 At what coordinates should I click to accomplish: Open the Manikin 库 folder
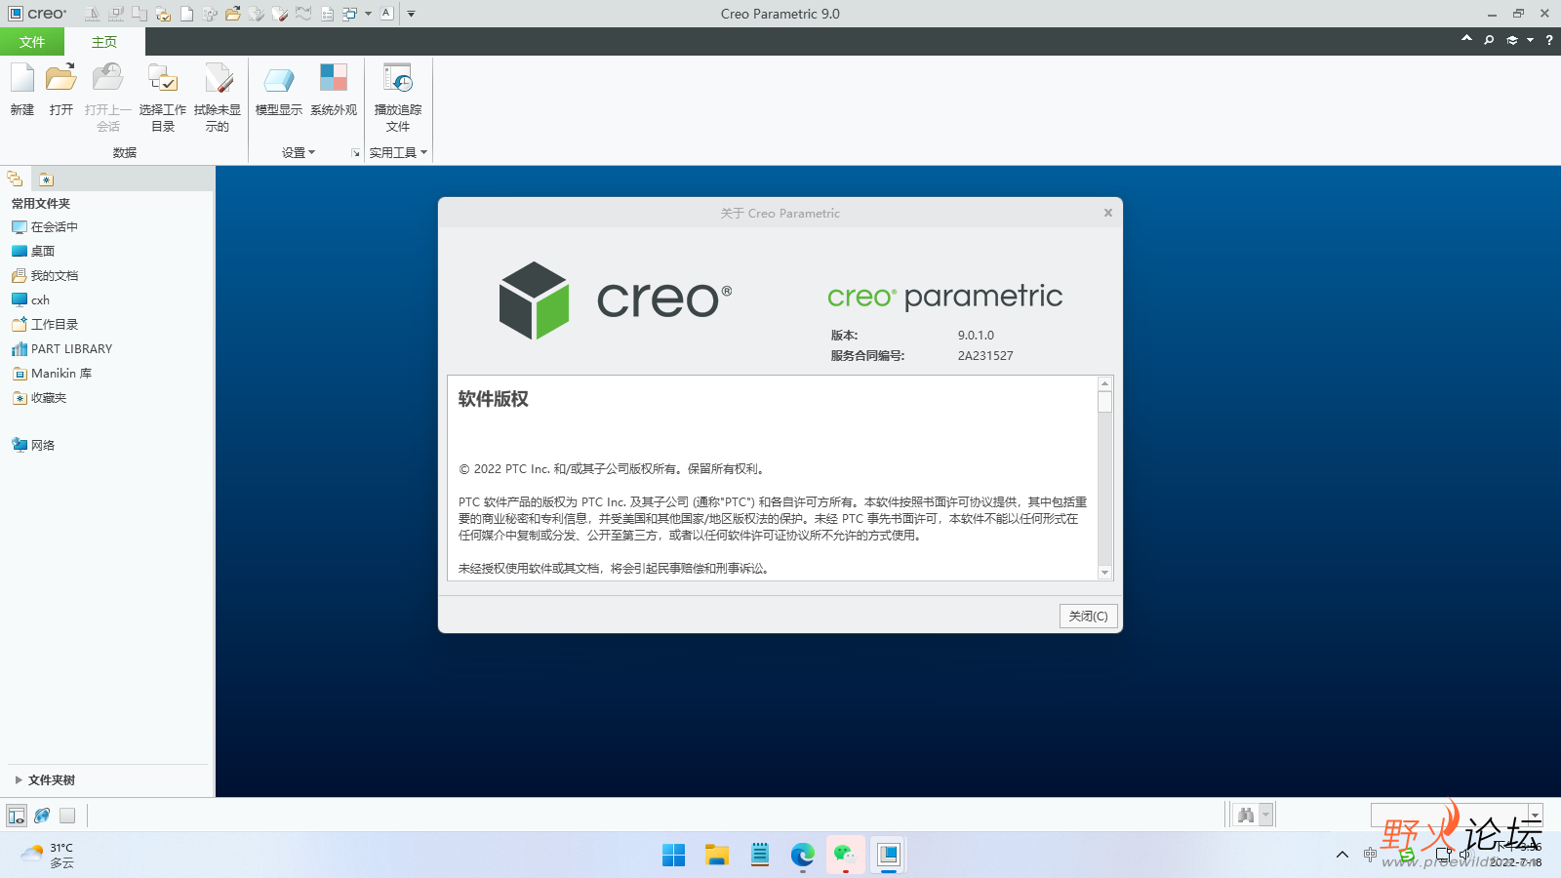[52, 374]
